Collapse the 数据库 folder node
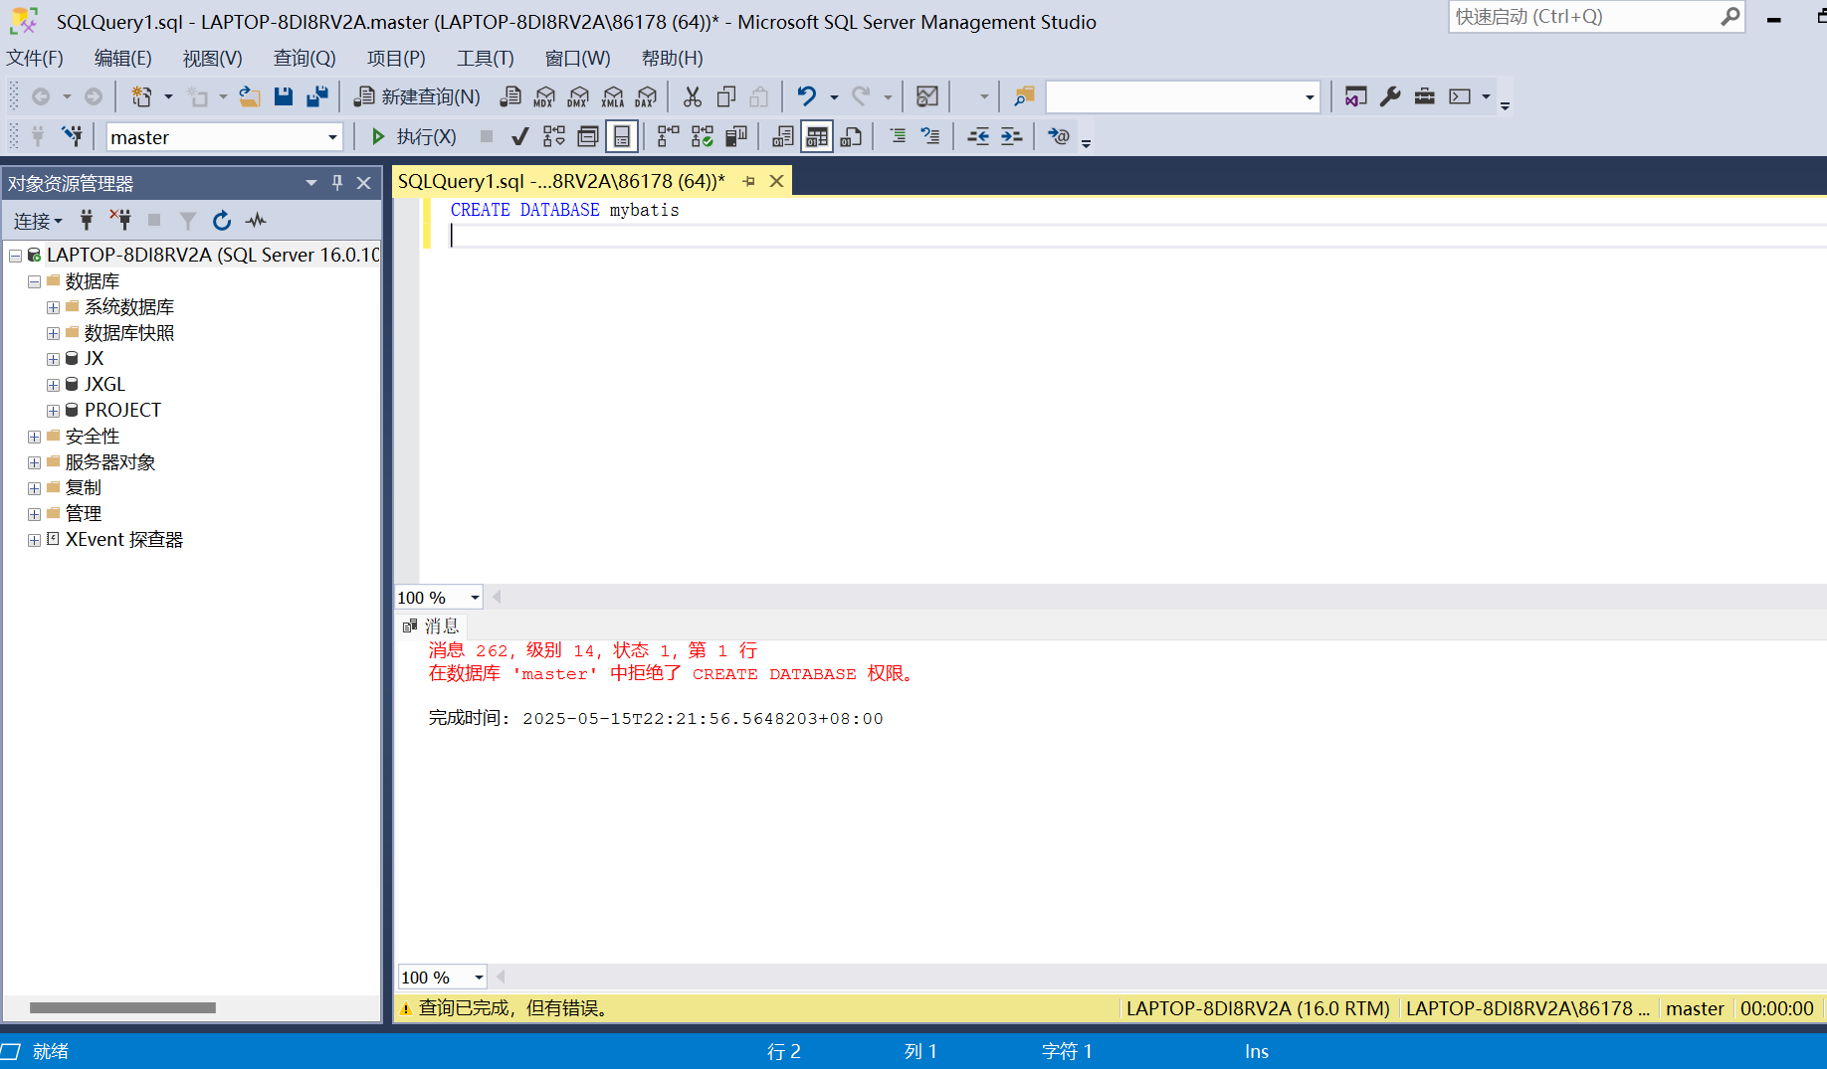 coord(34,281)
